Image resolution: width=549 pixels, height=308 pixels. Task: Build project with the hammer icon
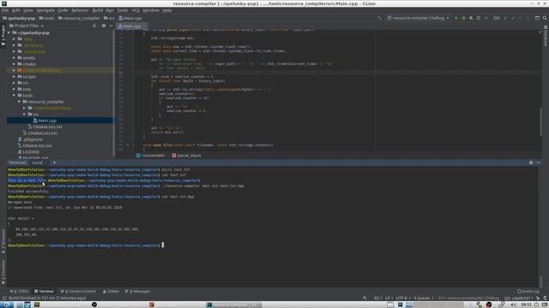(380, 18)
